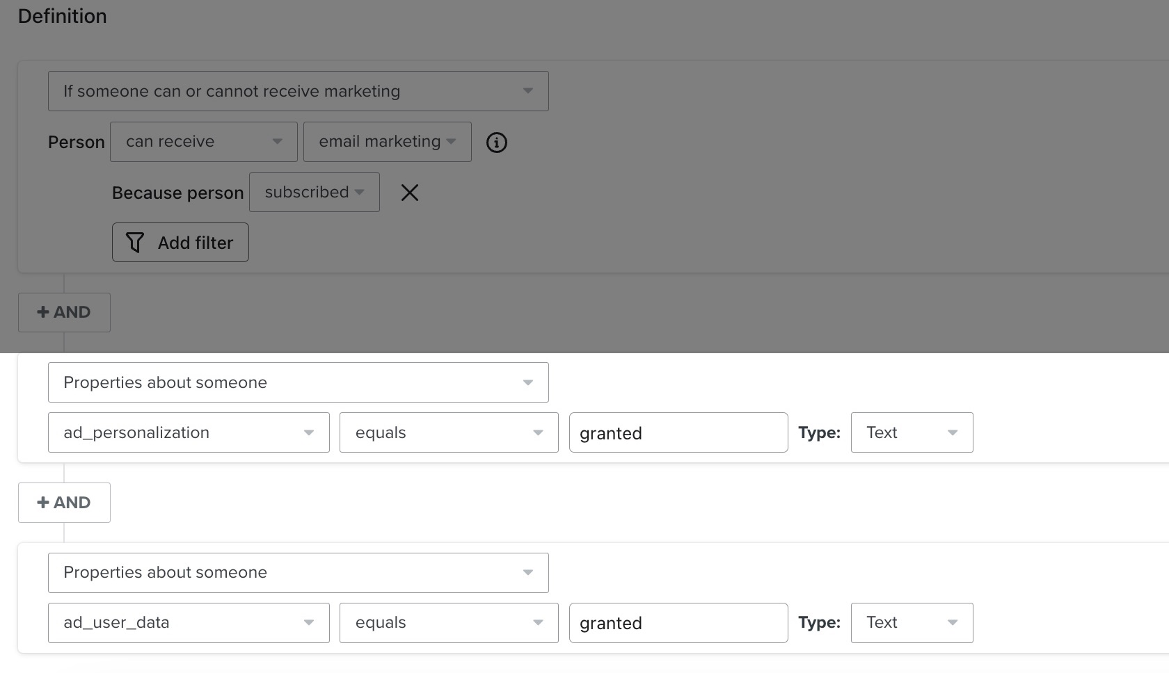This screenshot has height=673, width=1169.
Task: Open the equals operator dropdown for ad_personalization
Action: (x=448, y=432)
